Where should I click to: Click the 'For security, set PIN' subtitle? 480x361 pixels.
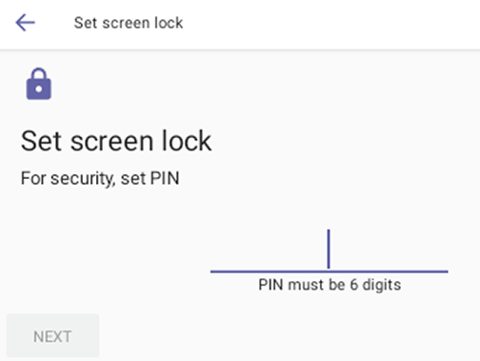[x=100, y=178]
